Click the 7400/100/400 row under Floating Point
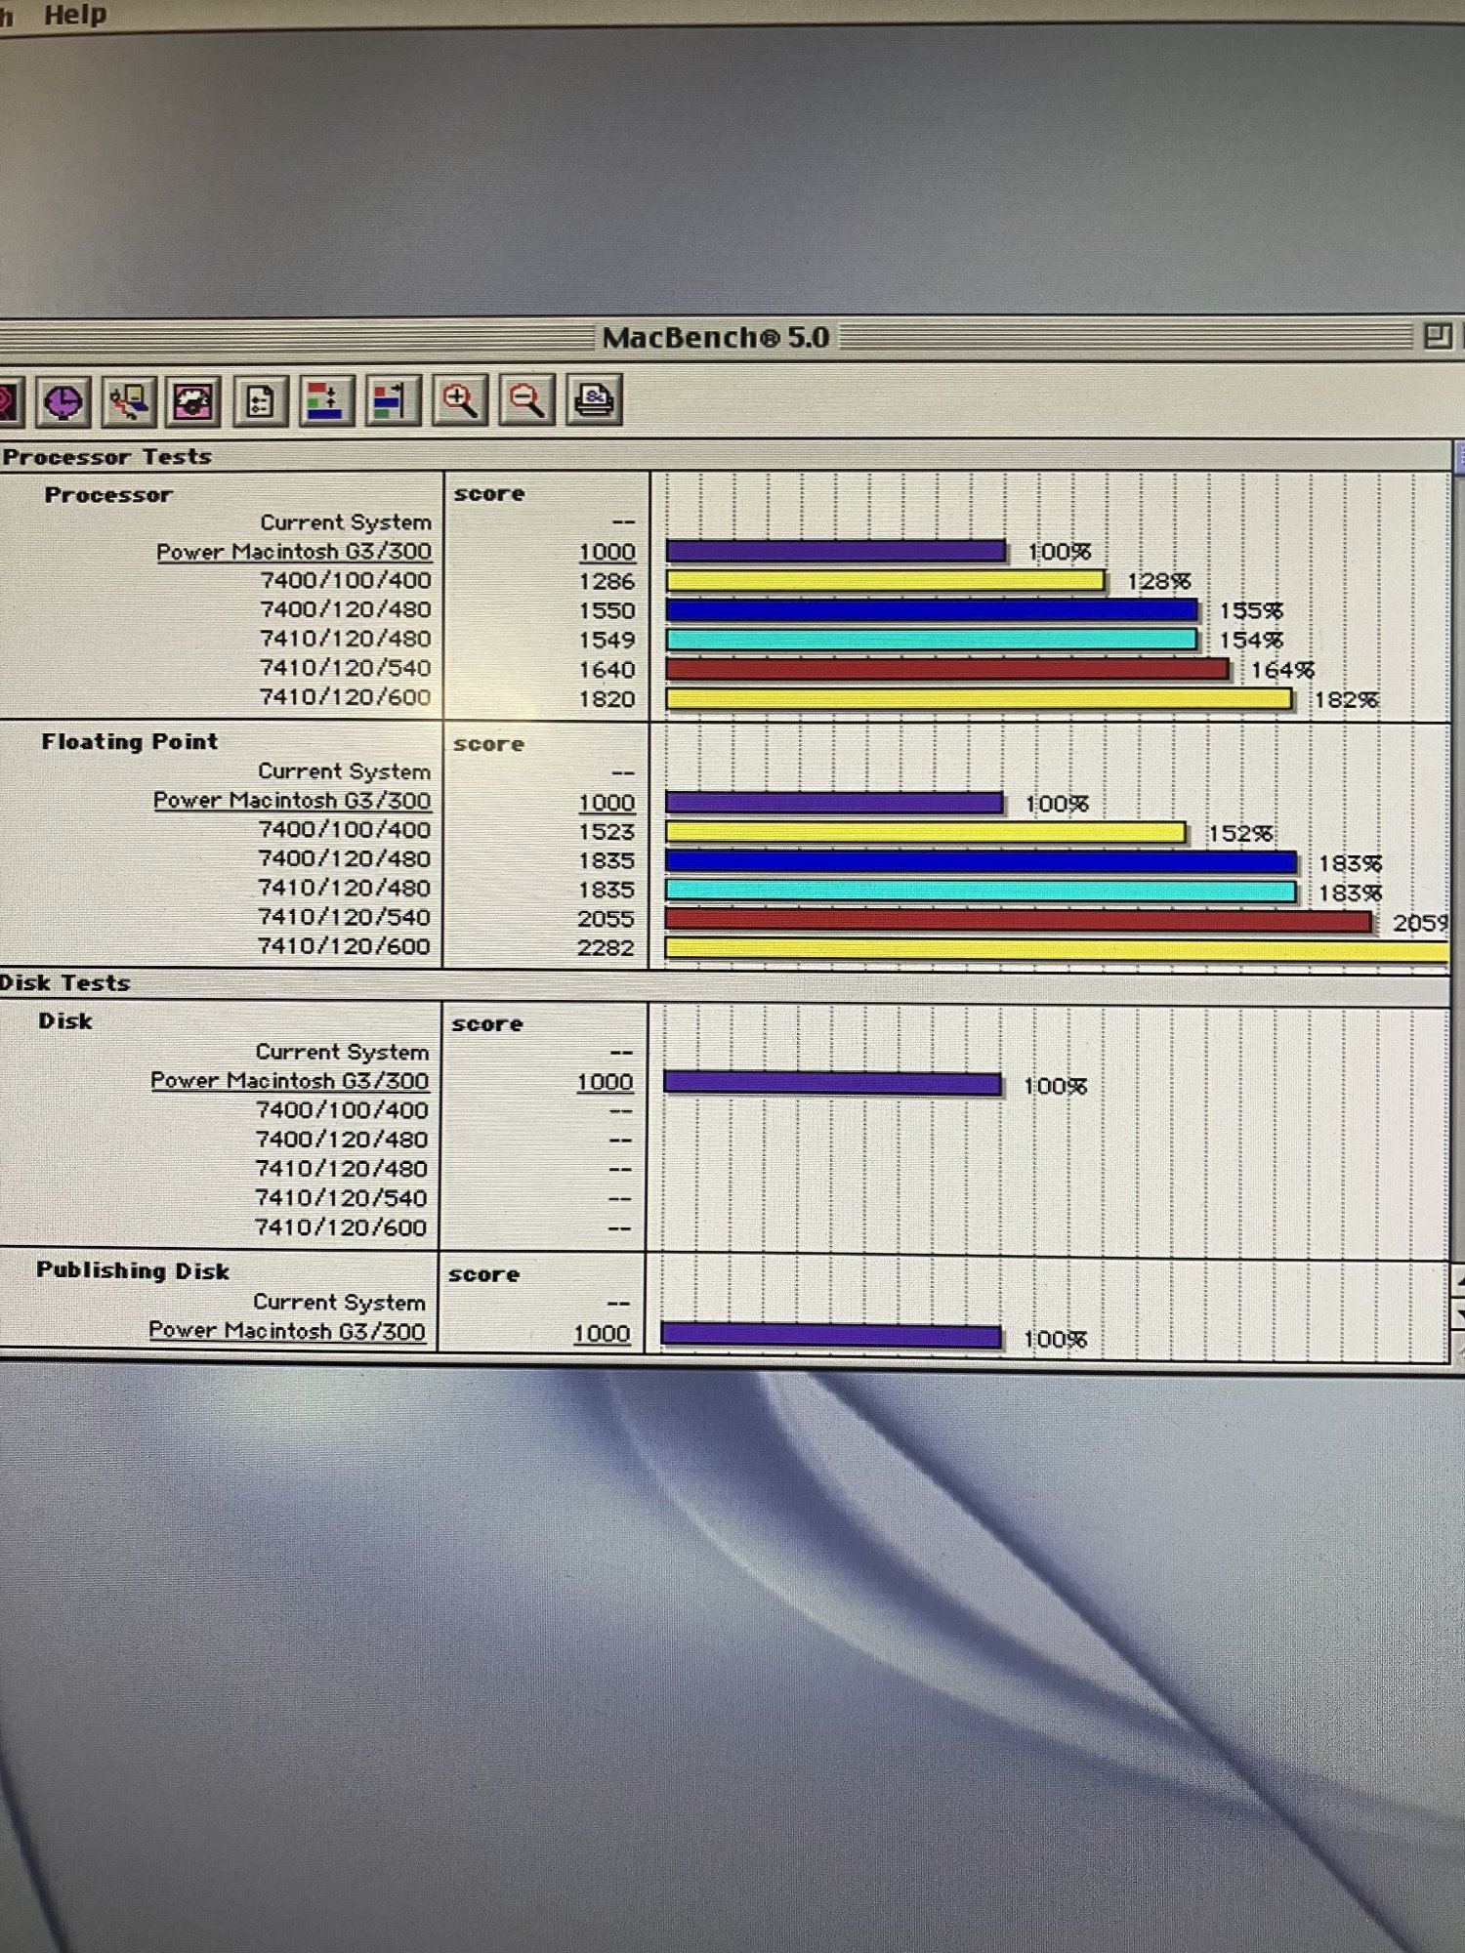This screenshot has width=1465, height=1953. pyautogui.click(x=344, y=830)
